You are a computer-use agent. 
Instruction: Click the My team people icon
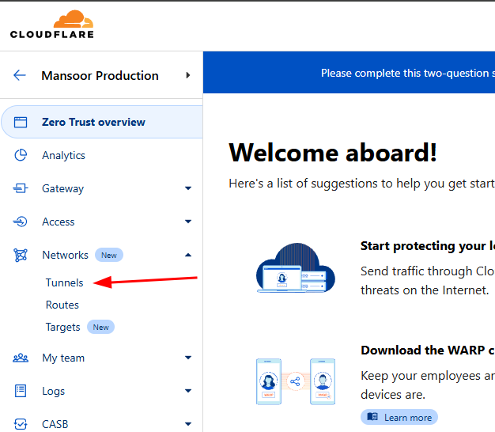21,358
